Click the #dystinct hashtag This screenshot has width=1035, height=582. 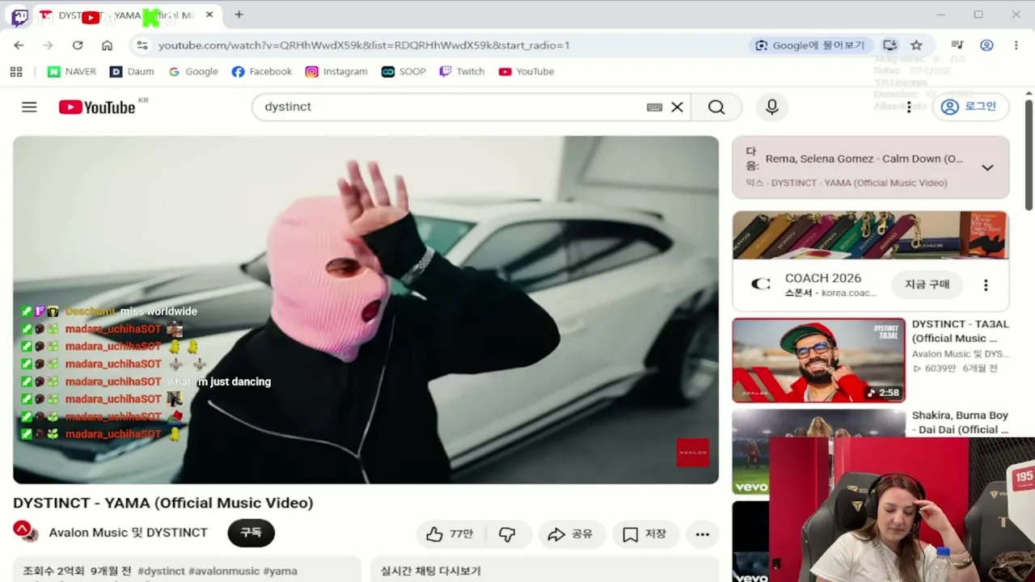162,571
